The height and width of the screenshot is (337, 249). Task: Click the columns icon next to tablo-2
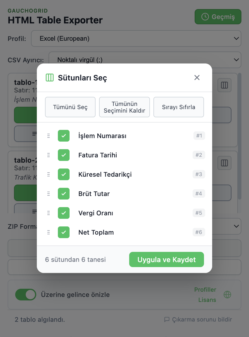pos(224,163)
